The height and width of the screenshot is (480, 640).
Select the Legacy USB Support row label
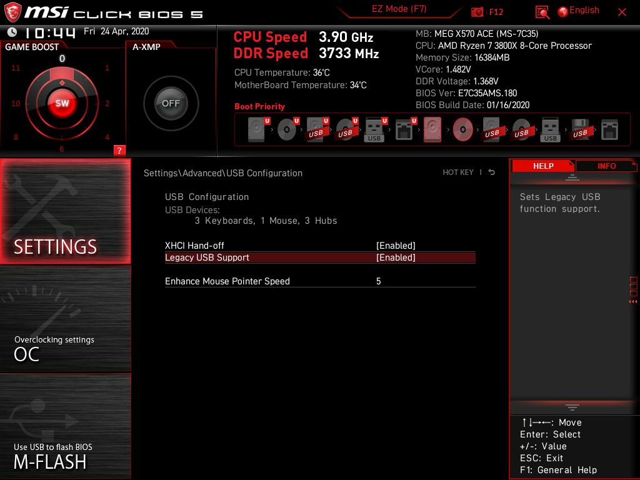[207, 257]
